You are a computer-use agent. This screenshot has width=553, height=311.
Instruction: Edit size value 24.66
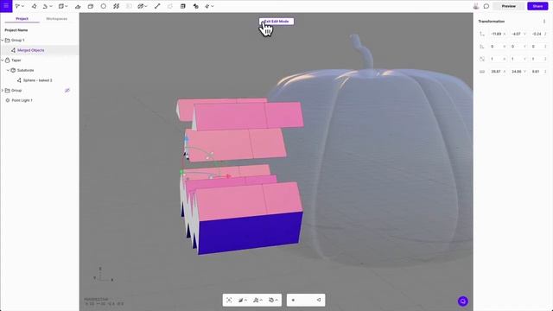(518, 72)
